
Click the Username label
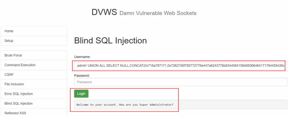tap(82, 57)
